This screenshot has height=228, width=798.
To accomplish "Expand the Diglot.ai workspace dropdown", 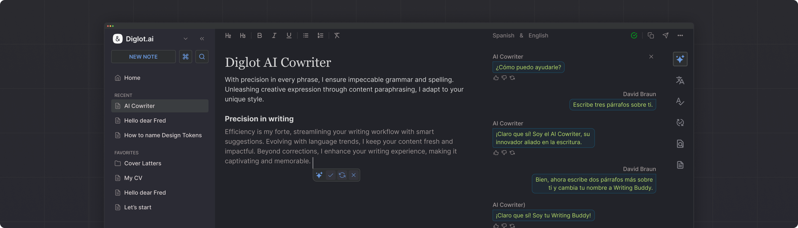I will coord(185,39).
